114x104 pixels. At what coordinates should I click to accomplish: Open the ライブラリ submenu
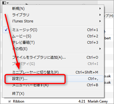point(53,15)
